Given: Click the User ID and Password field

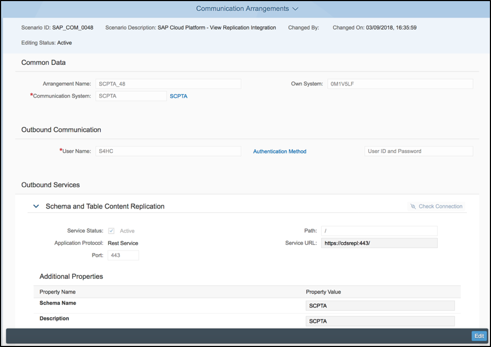Looking at the screenshot, I should tap(419, 151).
